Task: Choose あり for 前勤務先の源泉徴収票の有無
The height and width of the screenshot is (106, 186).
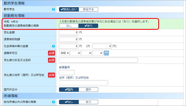Action: pyautogui.click(x=88, y=26)
